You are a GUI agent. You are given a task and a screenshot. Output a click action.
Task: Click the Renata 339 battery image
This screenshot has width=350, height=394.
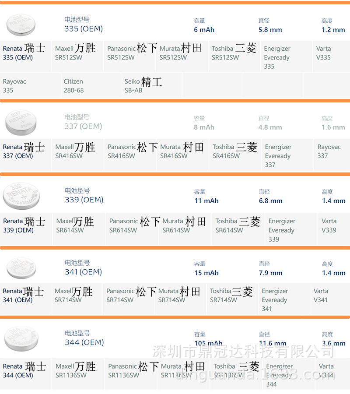tap(21, 196)
